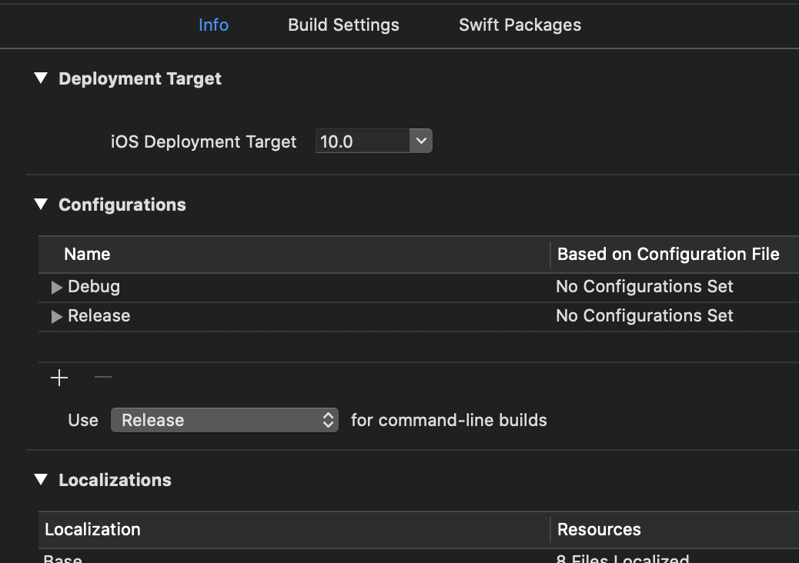The height and width of the screenshot is (563, 799).
Task: Open the command-line builds configuration popup
Action: (225, 420)
